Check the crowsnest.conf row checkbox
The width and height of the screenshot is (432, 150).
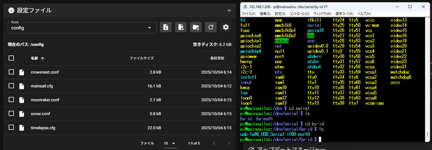pos(11,72)
